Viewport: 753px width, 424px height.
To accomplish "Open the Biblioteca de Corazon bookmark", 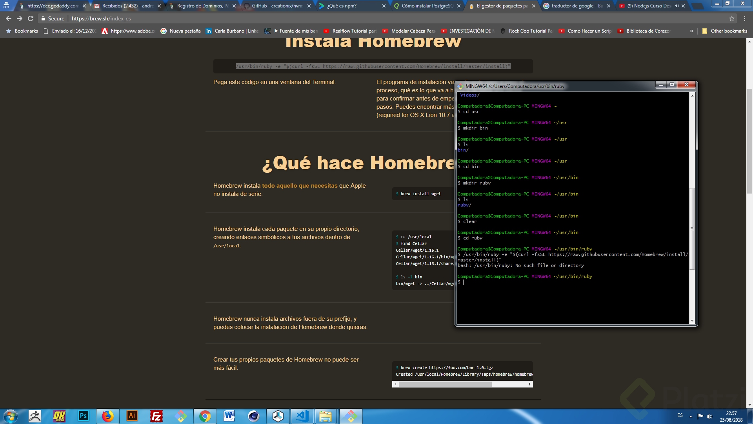I will (644, 31).
